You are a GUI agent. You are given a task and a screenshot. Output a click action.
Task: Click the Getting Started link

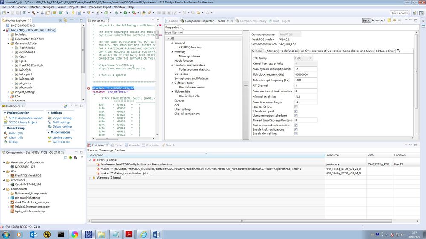point(62,138)
